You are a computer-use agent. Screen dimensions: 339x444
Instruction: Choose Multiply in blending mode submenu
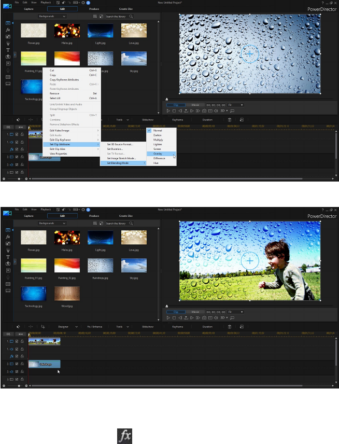click(x=161, y=140)
